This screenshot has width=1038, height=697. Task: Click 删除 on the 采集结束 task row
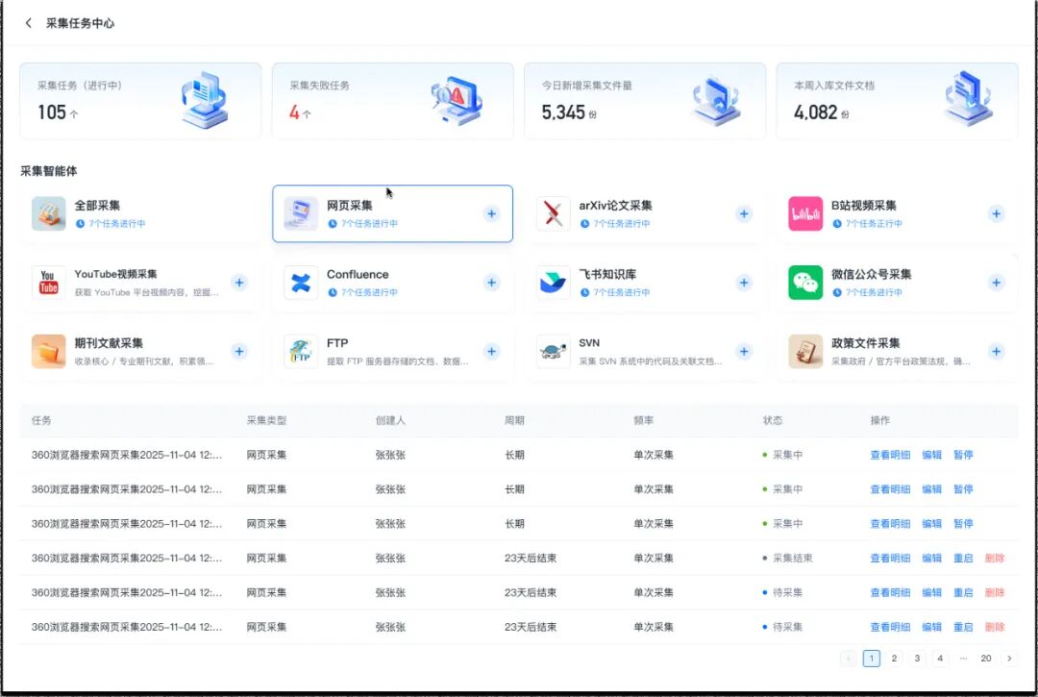coord(995,559)
